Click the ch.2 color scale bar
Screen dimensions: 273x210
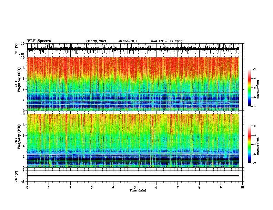pyautogui.click(x=250, y=144)
